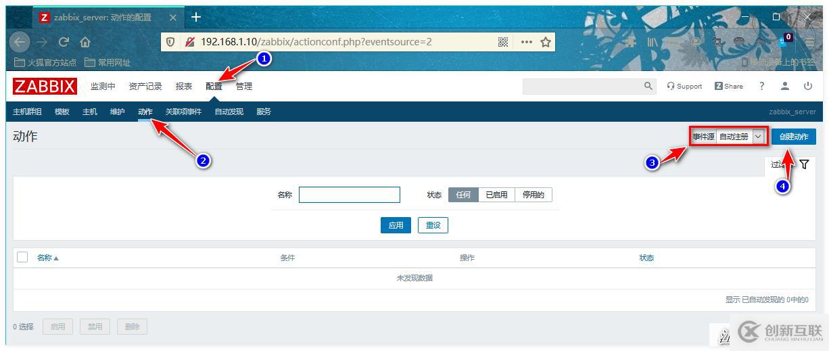Open the page actions three-dots menu

(x=527, y=42)
